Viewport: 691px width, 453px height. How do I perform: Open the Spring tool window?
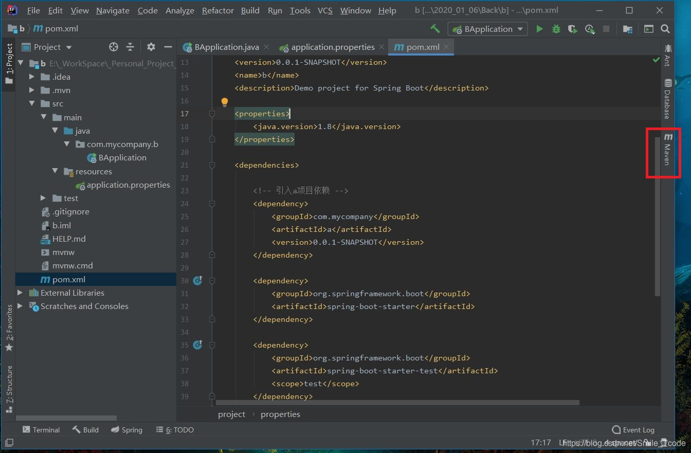tap(127, 429)
